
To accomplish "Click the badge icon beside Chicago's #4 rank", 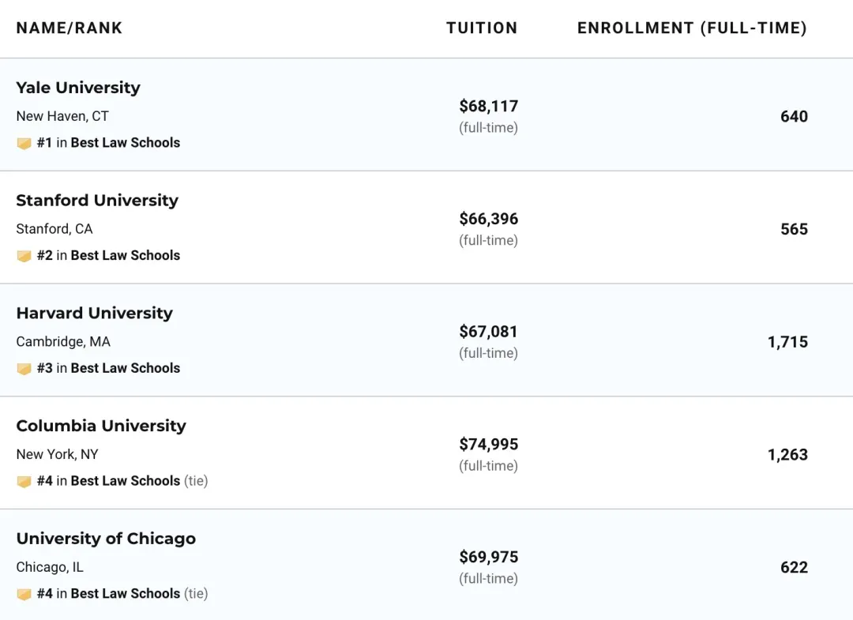I will 24,594.
